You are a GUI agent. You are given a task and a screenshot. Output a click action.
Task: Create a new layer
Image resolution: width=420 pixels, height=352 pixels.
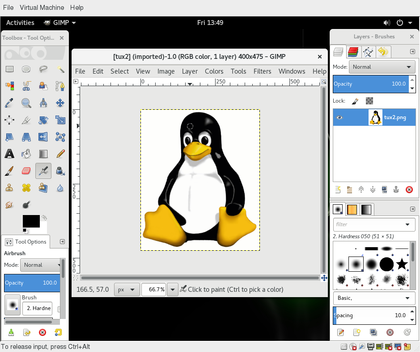pos(338,190)
